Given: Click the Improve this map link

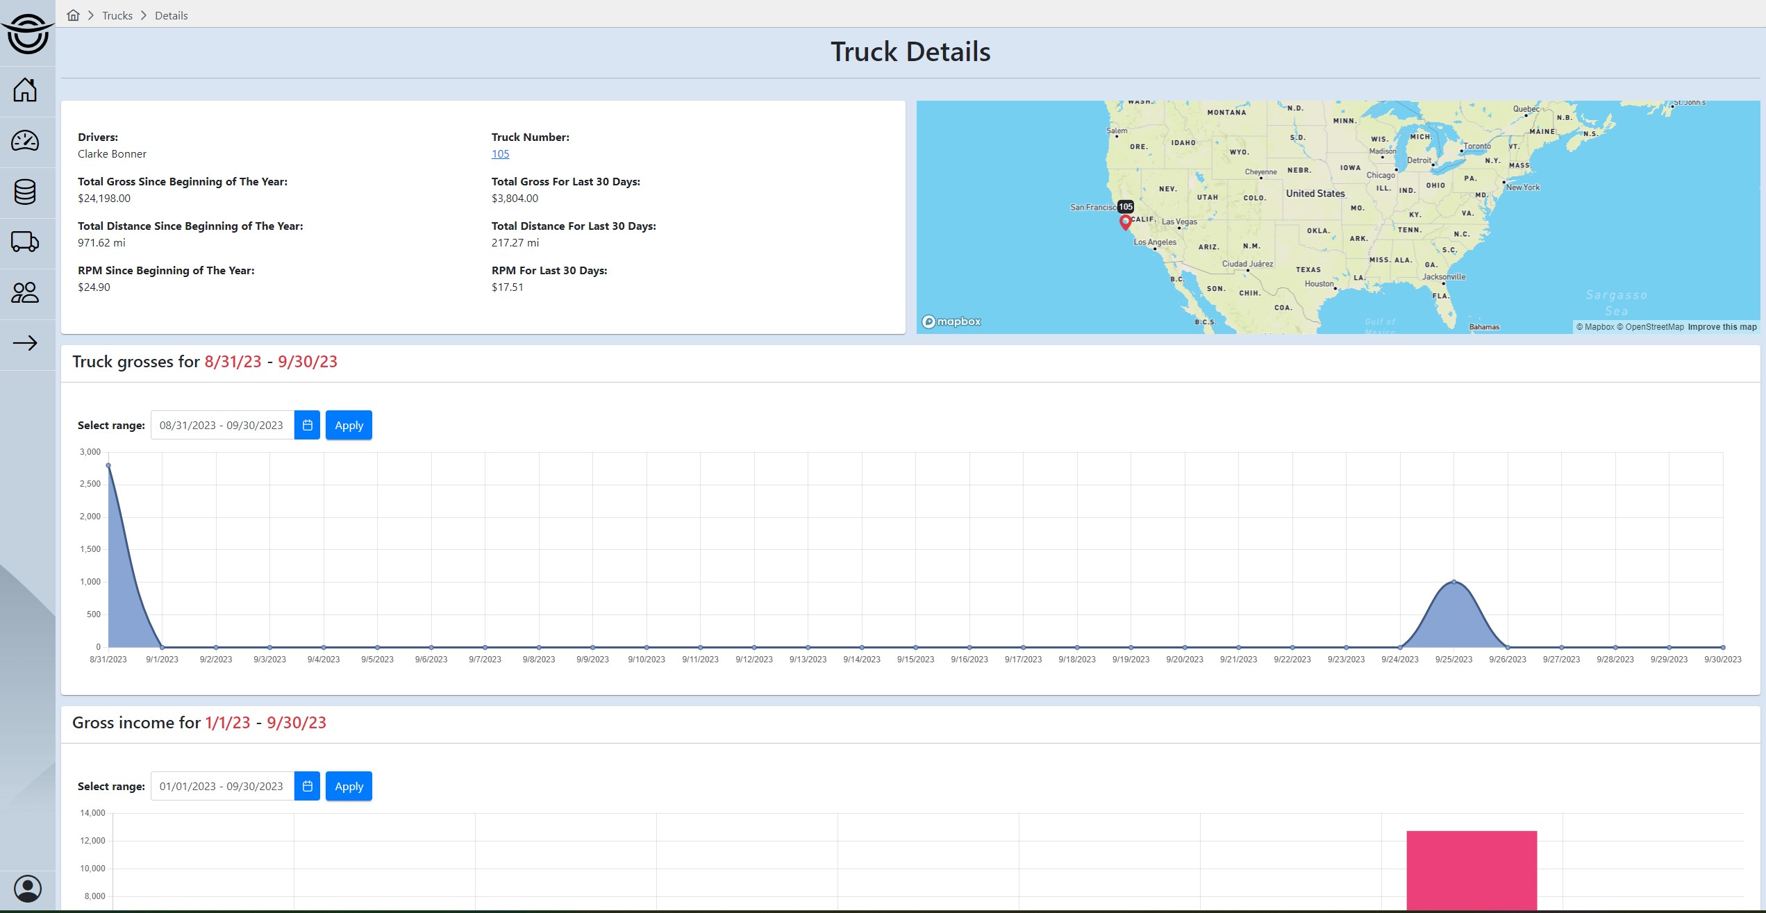Looking at the screenshot, I should (1722, 327).
